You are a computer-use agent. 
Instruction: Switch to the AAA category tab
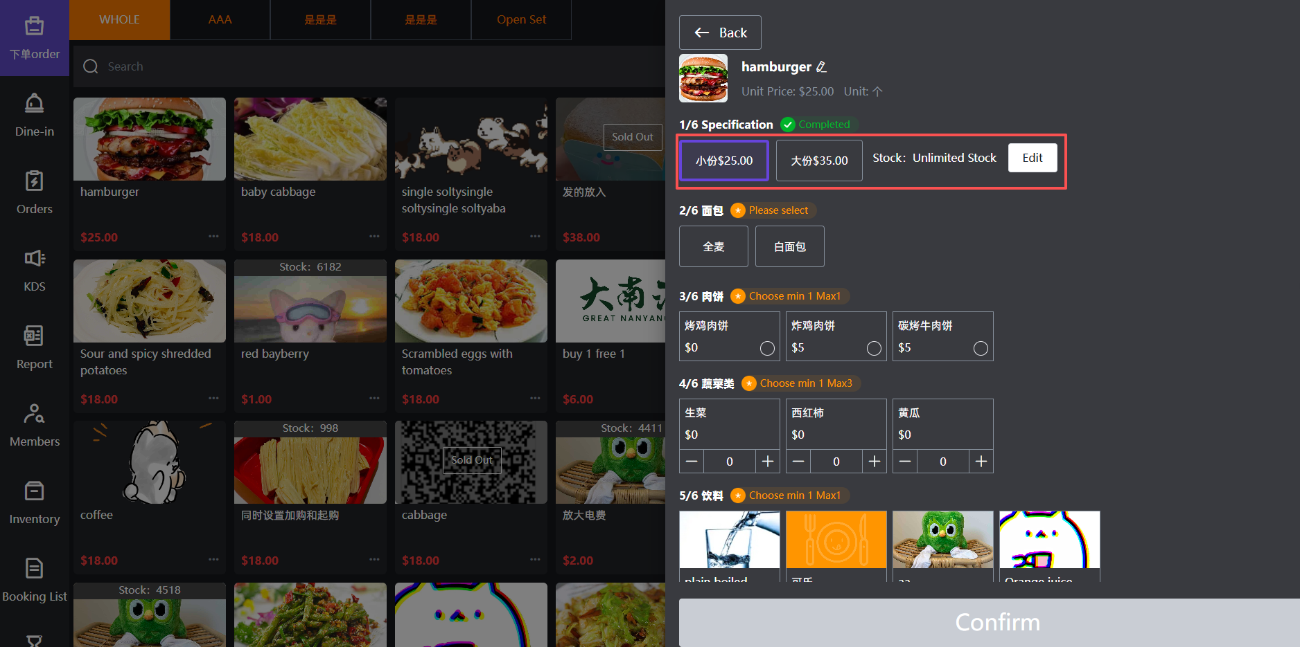(220, 19)
